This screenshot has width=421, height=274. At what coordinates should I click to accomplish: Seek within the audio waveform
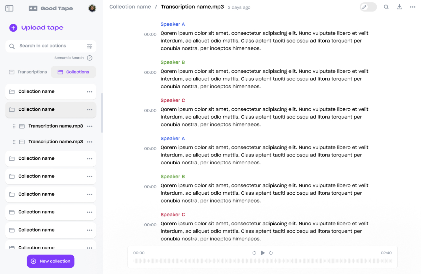click(x=262, y=261)
